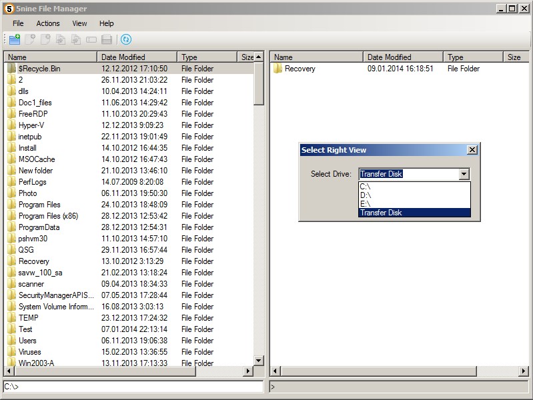Click the folder icon next to dlls
The height and width of the screenshot is (400, 533).
click(x=11, y=91)
